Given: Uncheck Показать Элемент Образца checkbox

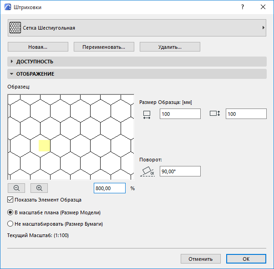Looking at the screenshot, I should [x=10, y=200].
